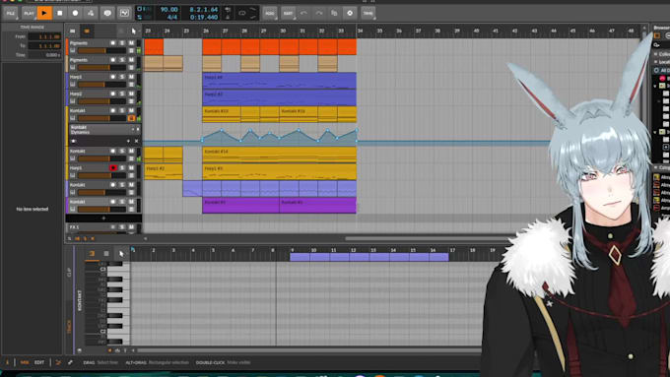Switch to CLIP tab in detail editor

tap(69, 273)
